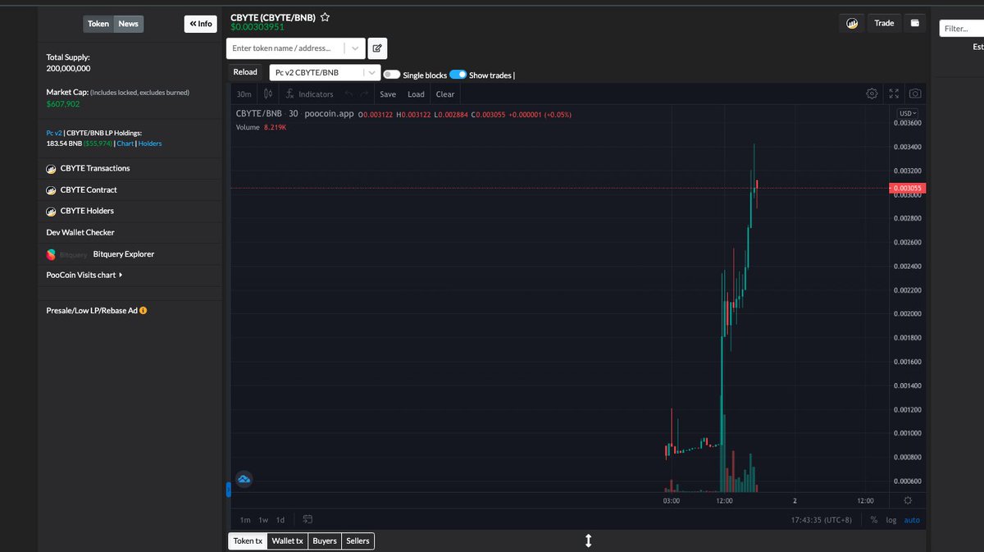Click the cloud publish icon on chart
This screenshot has height=552, width=984.
(243, 479)
